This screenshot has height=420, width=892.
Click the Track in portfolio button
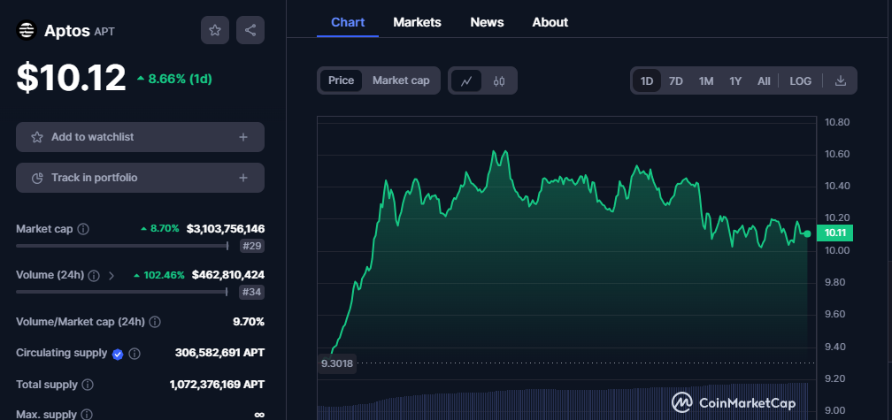click(140, 178)
